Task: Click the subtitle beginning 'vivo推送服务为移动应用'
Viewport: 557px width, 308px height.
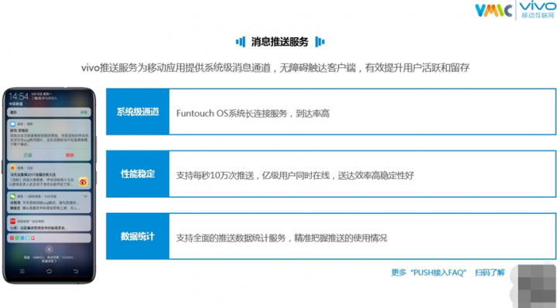Action: pyautogui.click(x=275, y=67)
